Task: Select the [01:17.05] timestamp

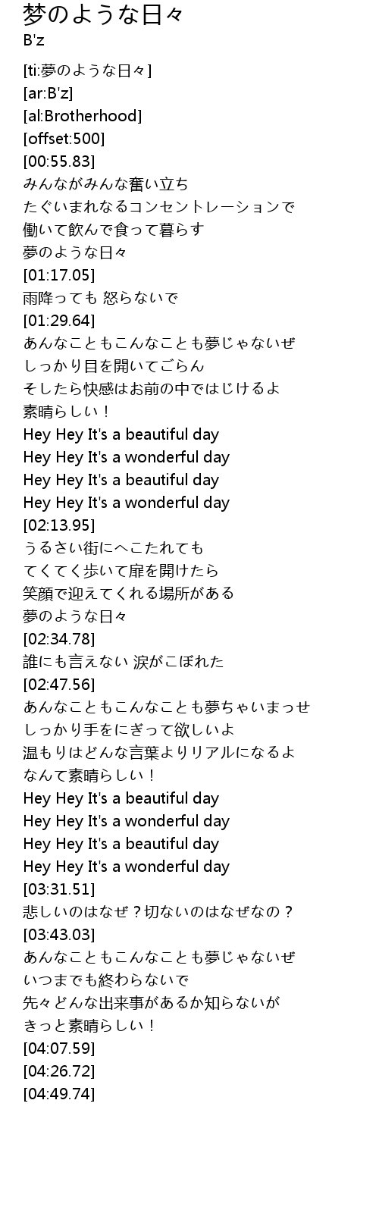Action: pos(59,275)
